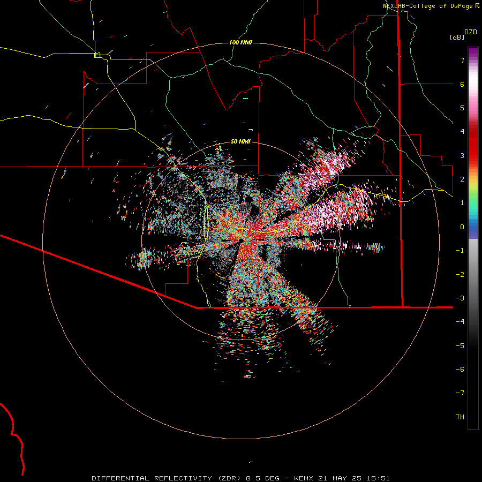Select the 2 value on the color scale

click(462, 179)
